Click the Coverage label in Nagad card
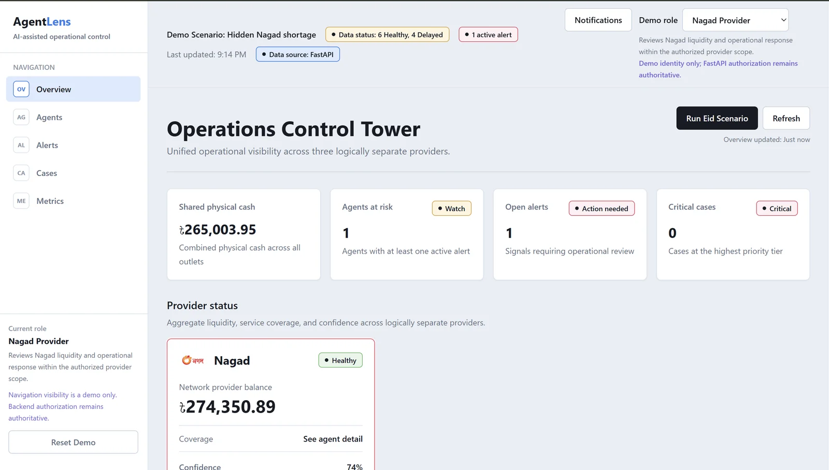This screenshot has height=470, width=829. (196, 439)
